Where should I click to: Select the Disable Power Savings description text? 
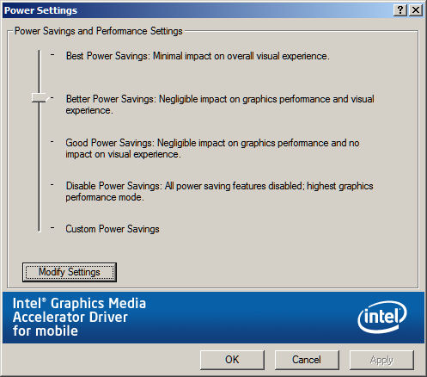point(219,191)
